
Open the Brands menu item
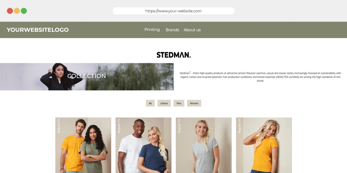pyautogui.click(x=172, y=30)
